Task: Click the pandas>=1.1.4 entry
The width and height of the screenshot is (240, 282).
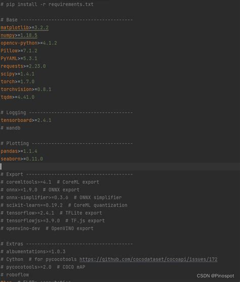Action: tap(19, 151)
